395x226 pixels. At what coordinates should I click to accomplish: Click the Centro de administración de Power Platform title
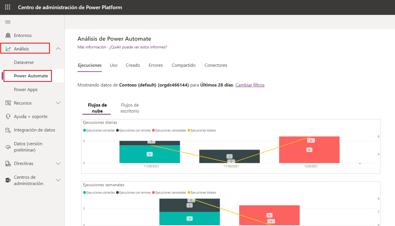click(x=70, y=7)
